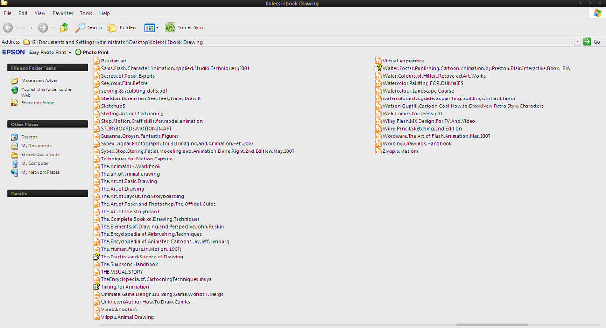Select file name Sterling.Action!.Cartooning
Screen dimensions: 606x328
point(132,114)
